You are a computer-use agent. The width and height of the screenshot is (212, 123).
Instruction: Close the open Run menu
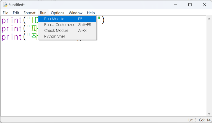coord(43,13)
